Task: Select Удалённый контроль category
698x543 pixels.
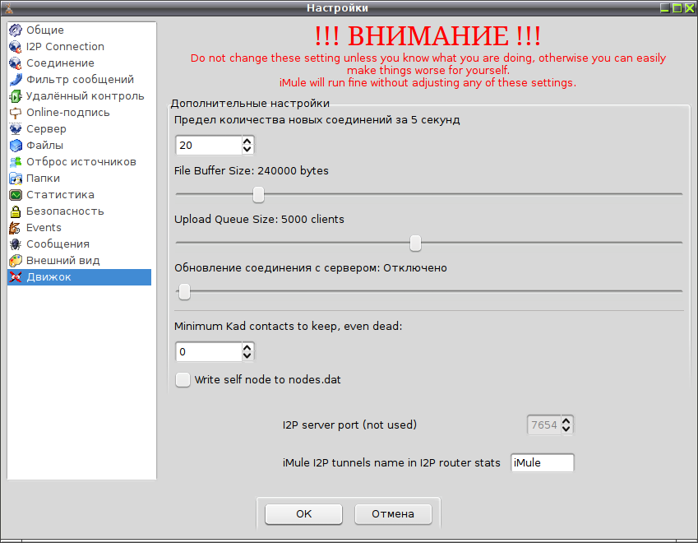Action: (x=79, y=95)
